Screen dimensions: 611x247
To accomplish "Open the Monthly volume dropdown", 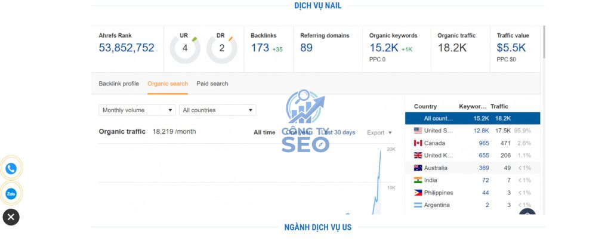I will [x=137, y=110].
